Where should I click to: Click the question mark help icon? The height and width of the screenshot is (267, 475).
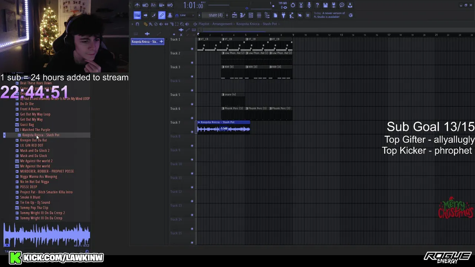click(x=317, y=5)
